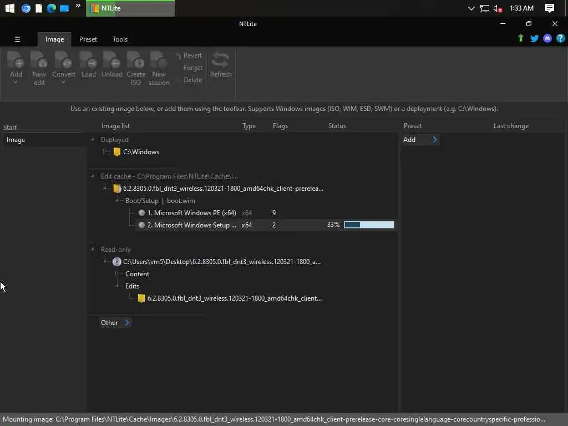Click the green update arrow icon

(520, 38)
